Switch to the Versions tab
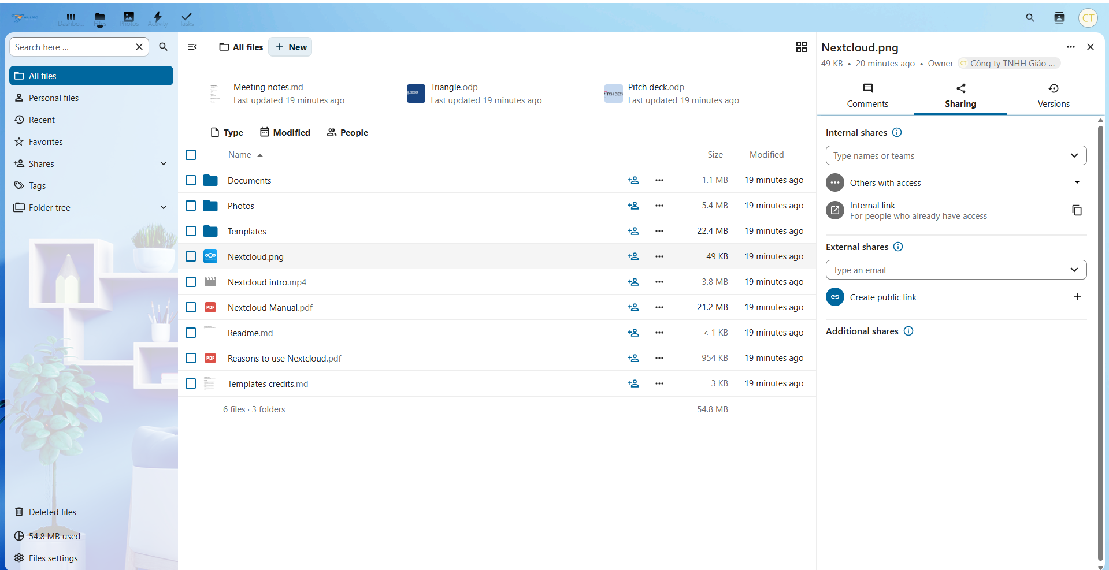This screenshot has height=570, width=1109. click(x=1053, y=95)
